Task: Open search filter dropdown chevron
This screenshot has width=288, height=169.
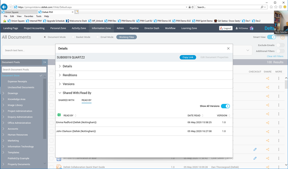Action: point(248,50)
